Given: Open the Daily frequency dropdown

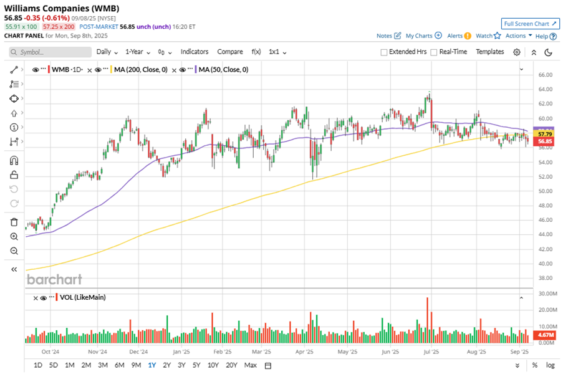Looking at the screenshot, I should tap(107, 52).
